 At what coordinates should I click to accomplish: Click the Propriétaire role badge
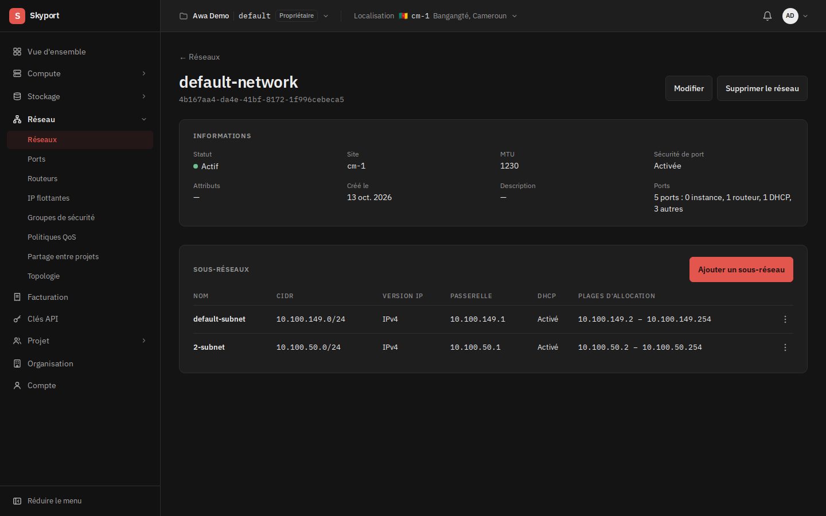297,16
